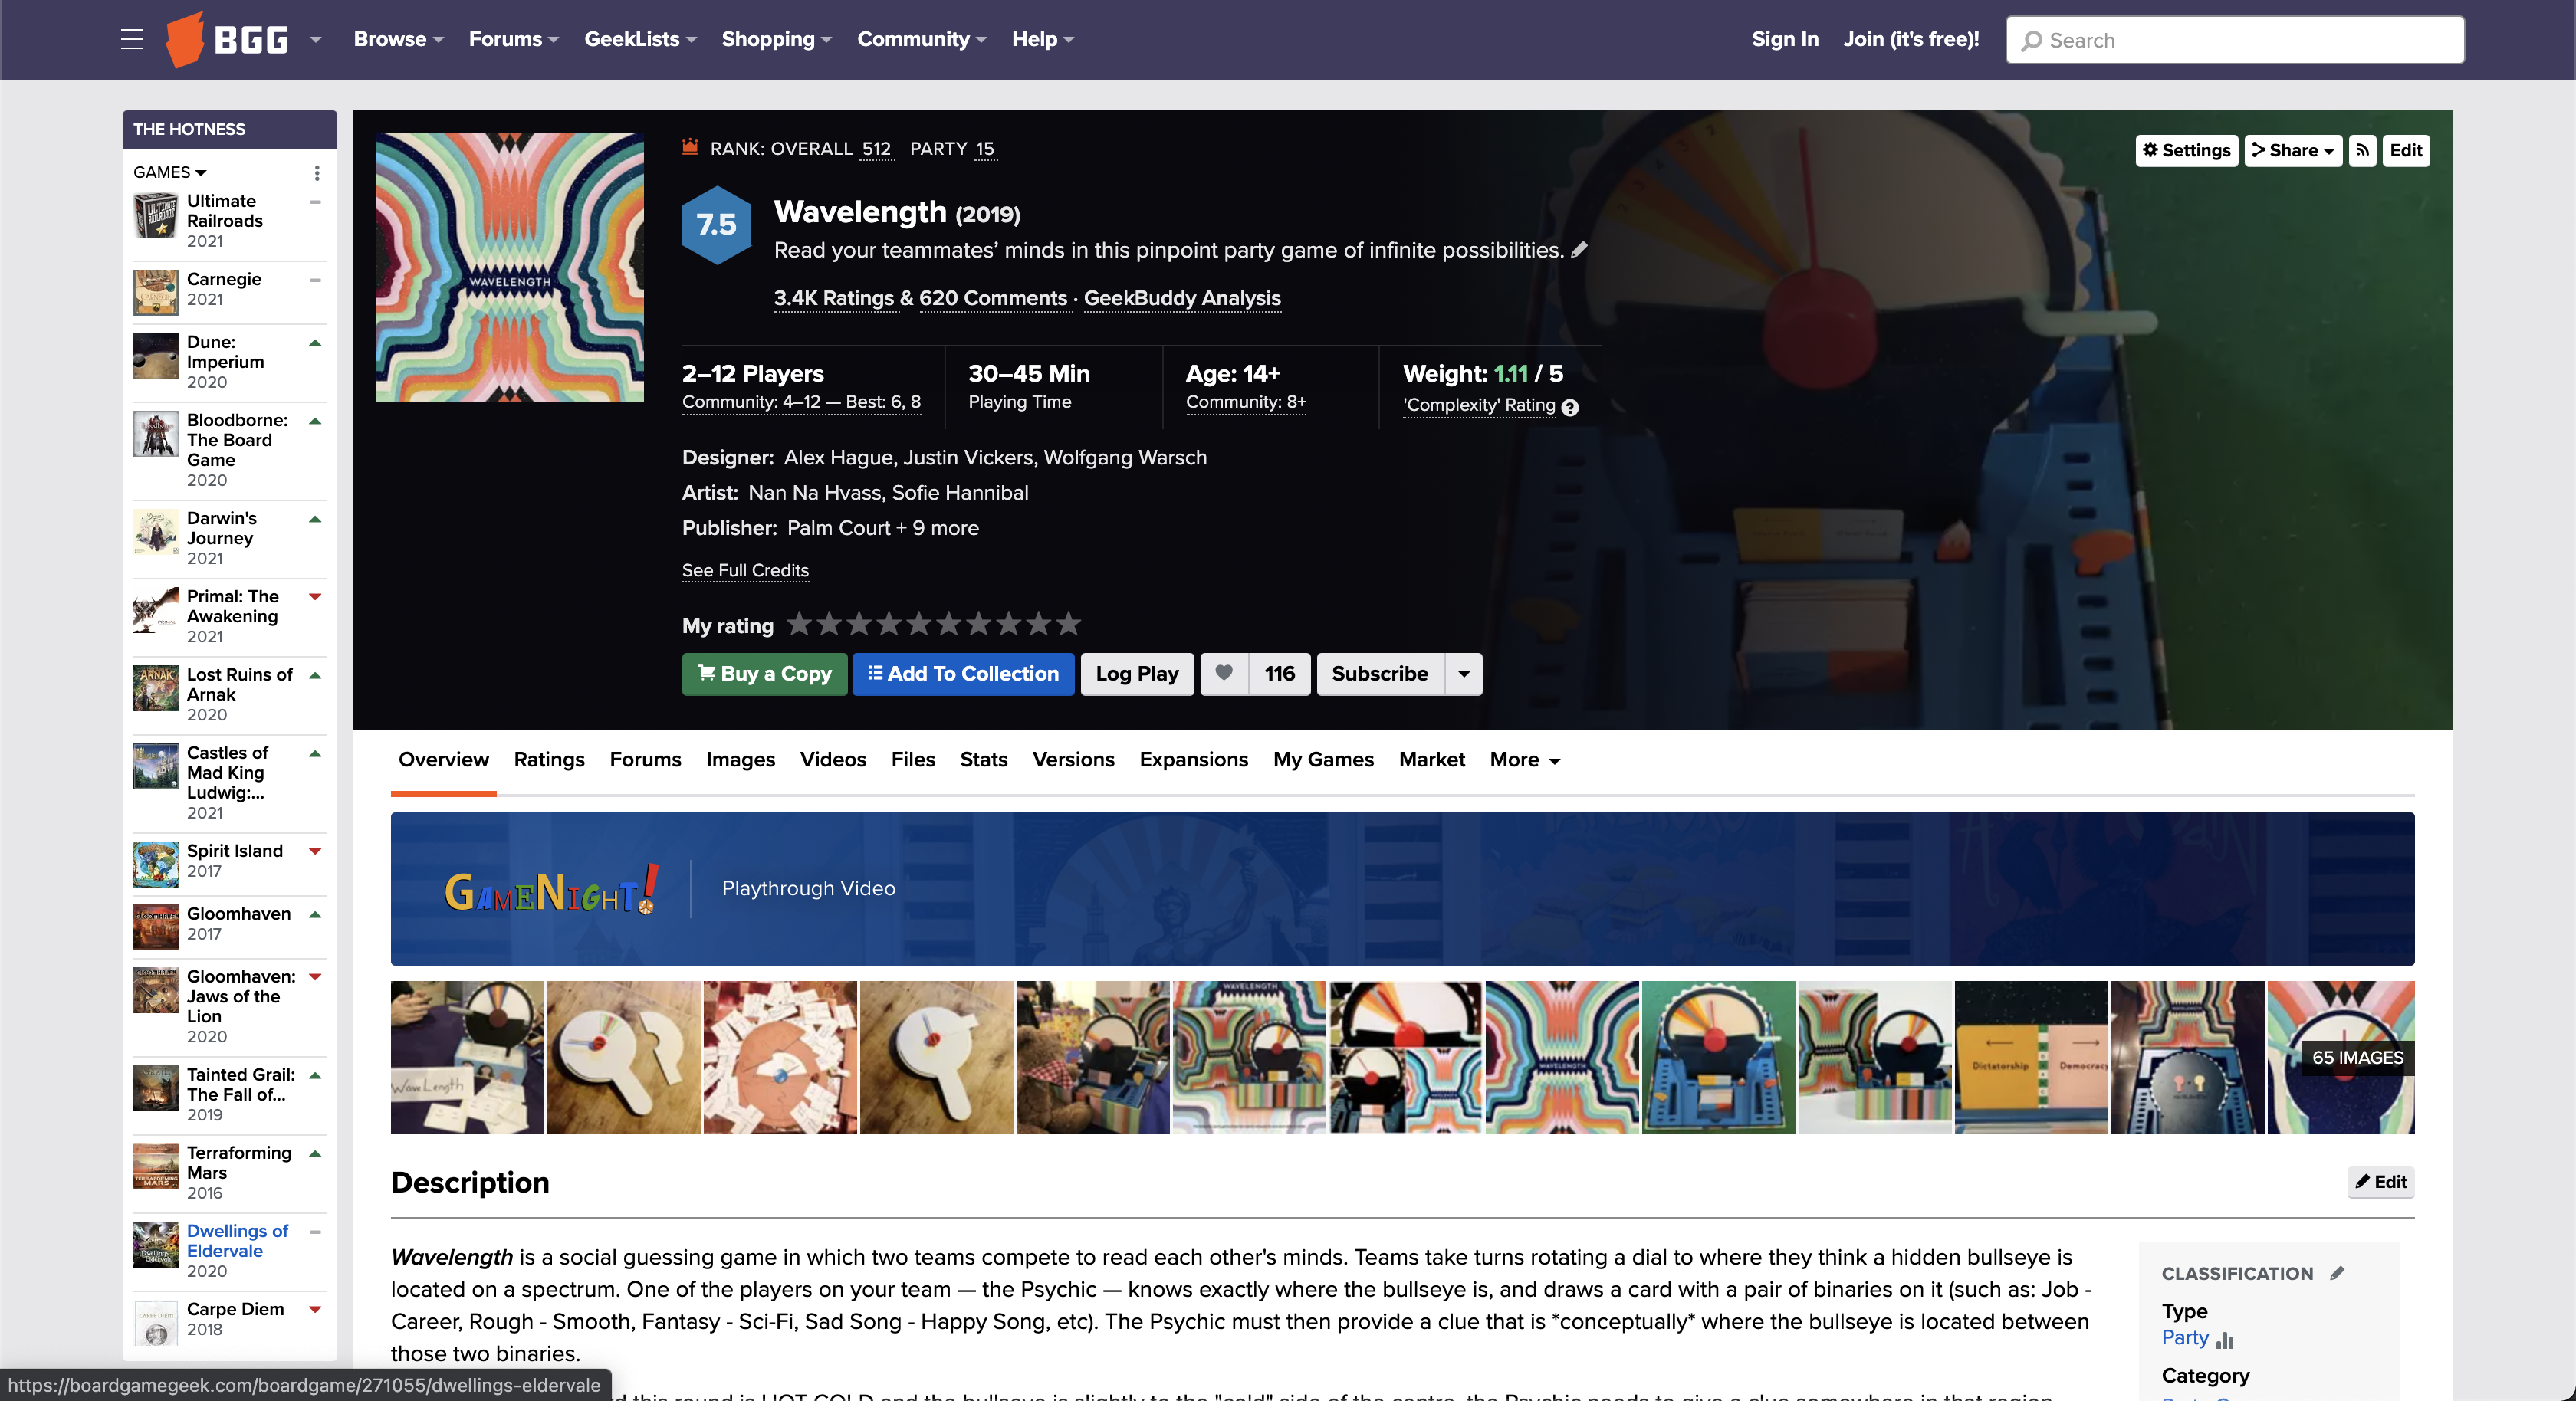The image size is (2576, 1401).
Task: Expand the More tab dropdown
Action: 1524,760
